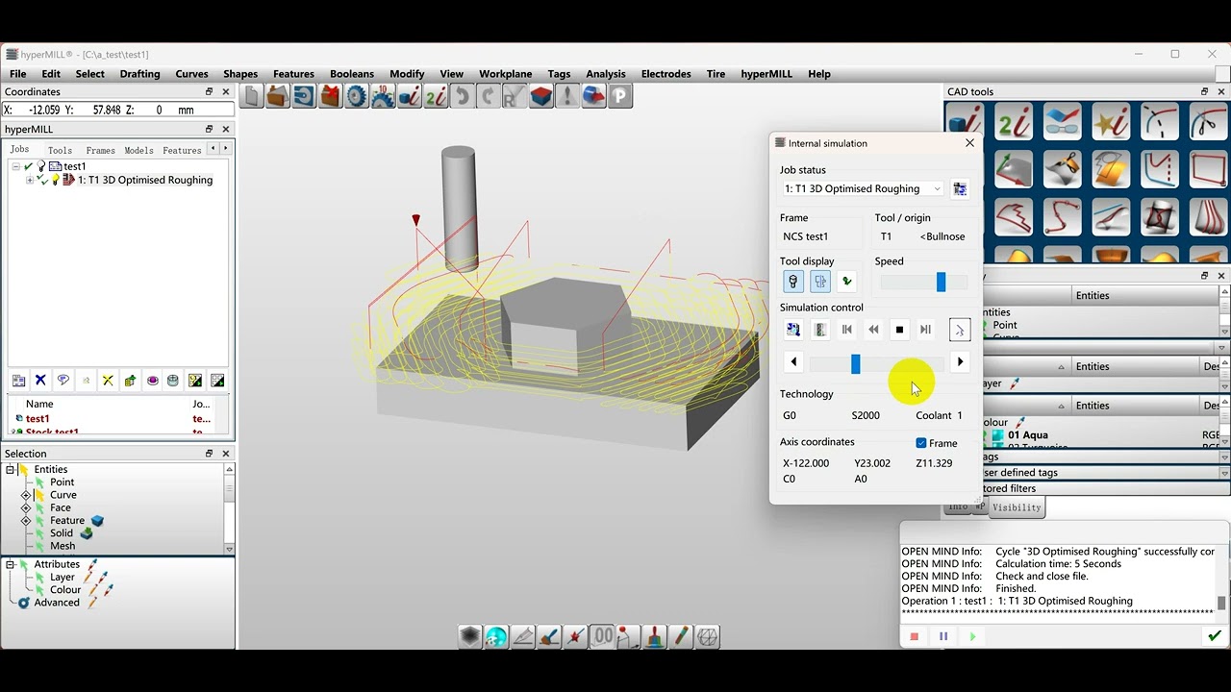Image resolution: width=1231 pixels, height=692 pixels.
Task: Step simulation forward with right arrow
Action: coord(960,362)
